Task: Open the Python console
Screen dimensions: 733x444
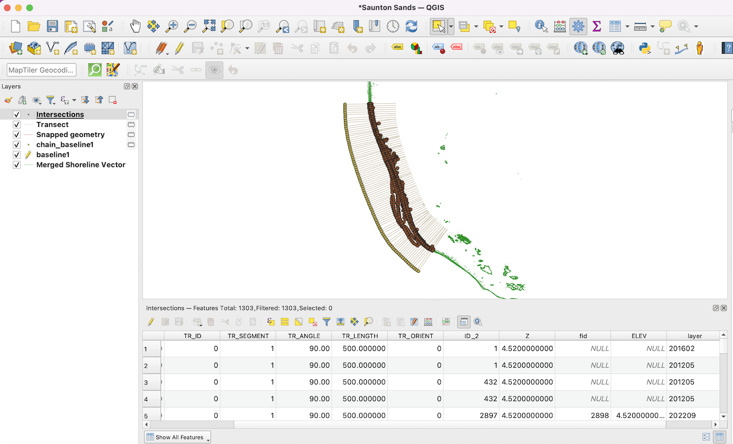Action: (x=645, y=49)
